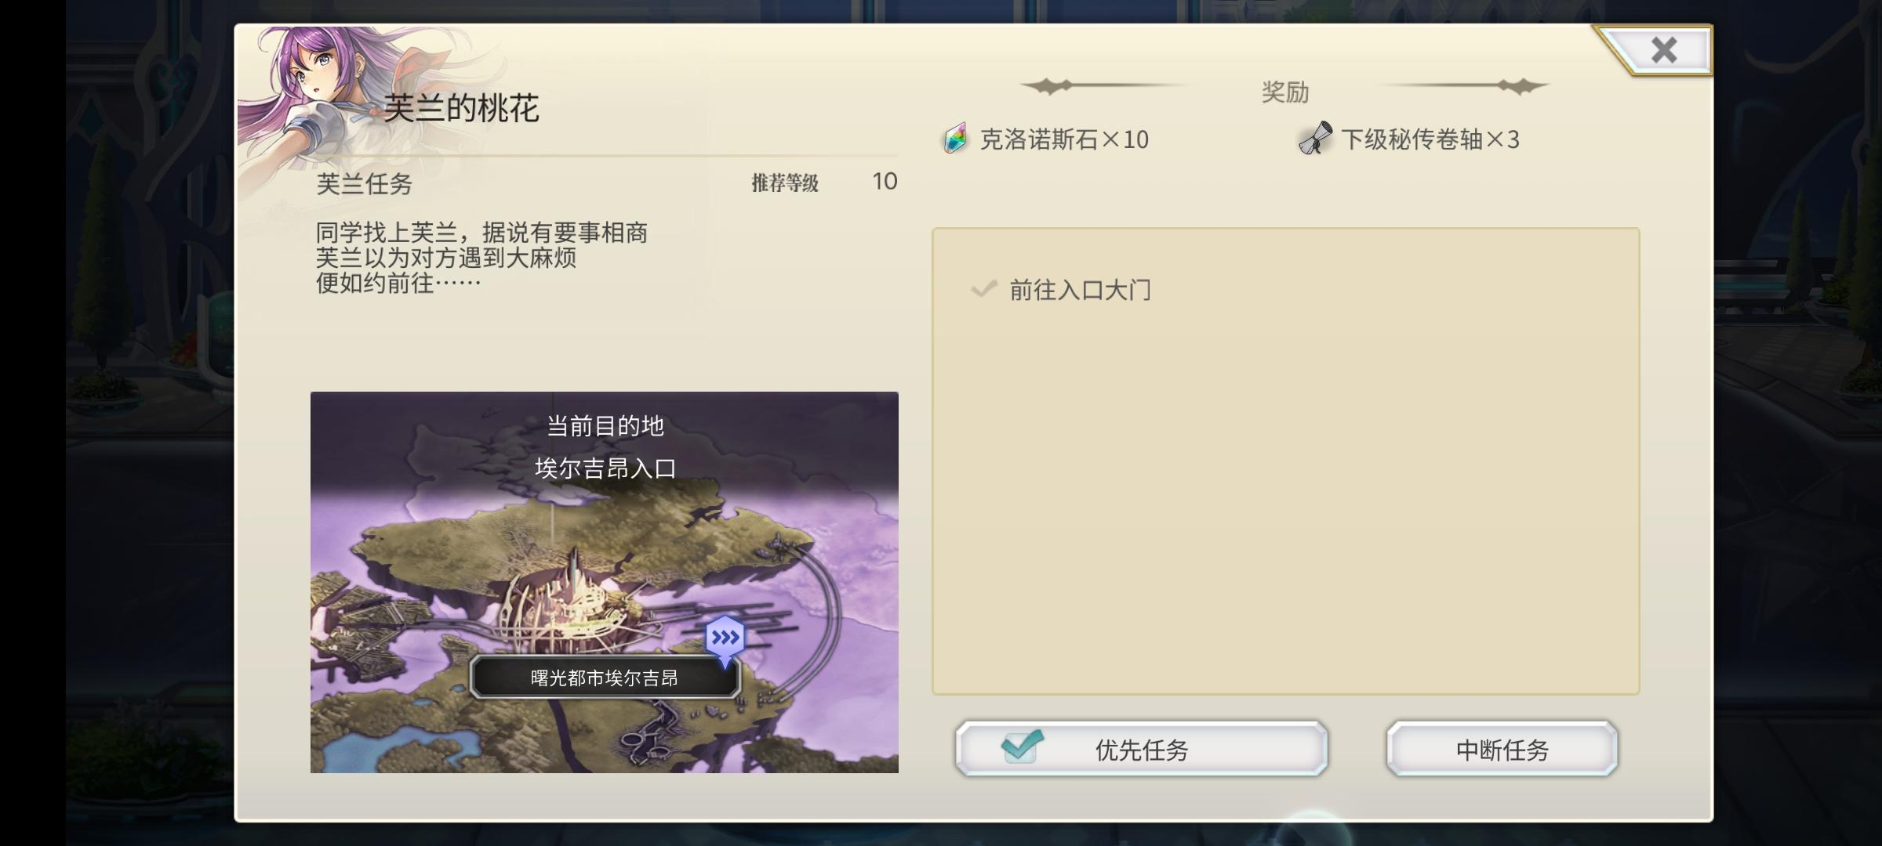Tap the 克洛诺斯石×10 reward text
Viewport: 1882px width, 846px height.
point(1064,139)
